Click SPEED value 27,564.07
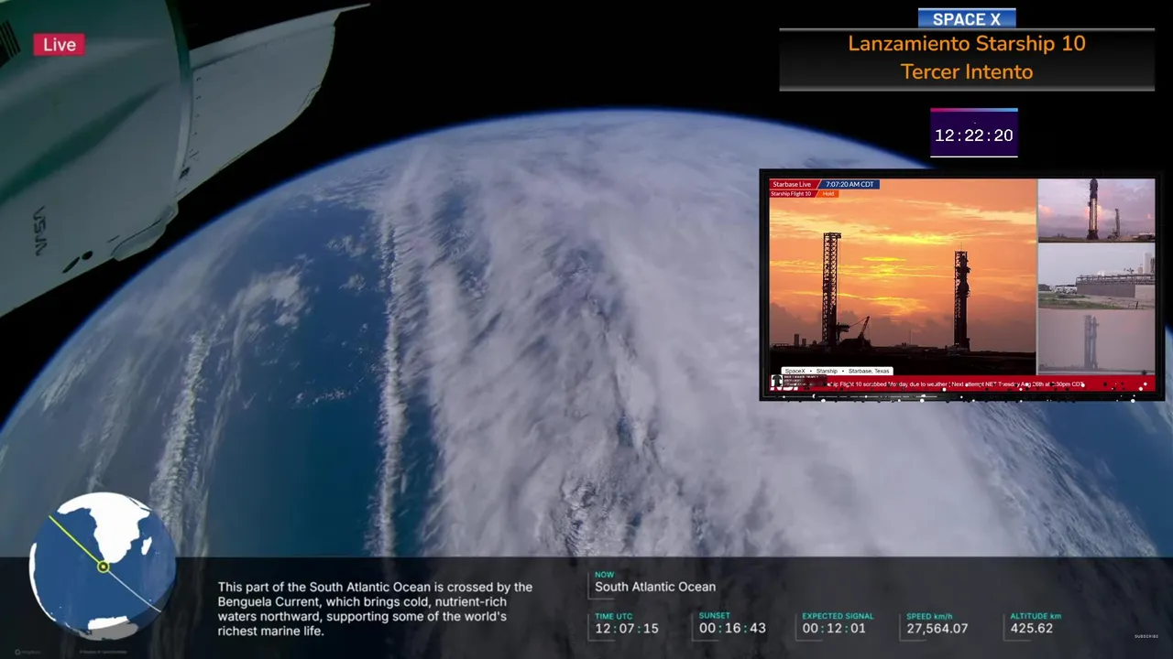The width and height of the screenshot is (1173, 659). coord(937,629)
